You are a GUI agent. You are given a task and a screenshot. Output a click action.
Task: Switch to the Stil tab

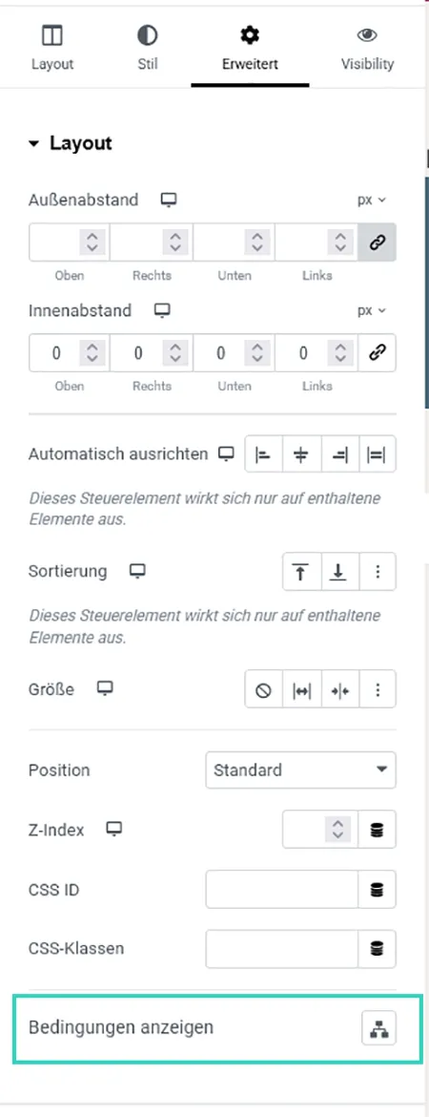(147, 49)
